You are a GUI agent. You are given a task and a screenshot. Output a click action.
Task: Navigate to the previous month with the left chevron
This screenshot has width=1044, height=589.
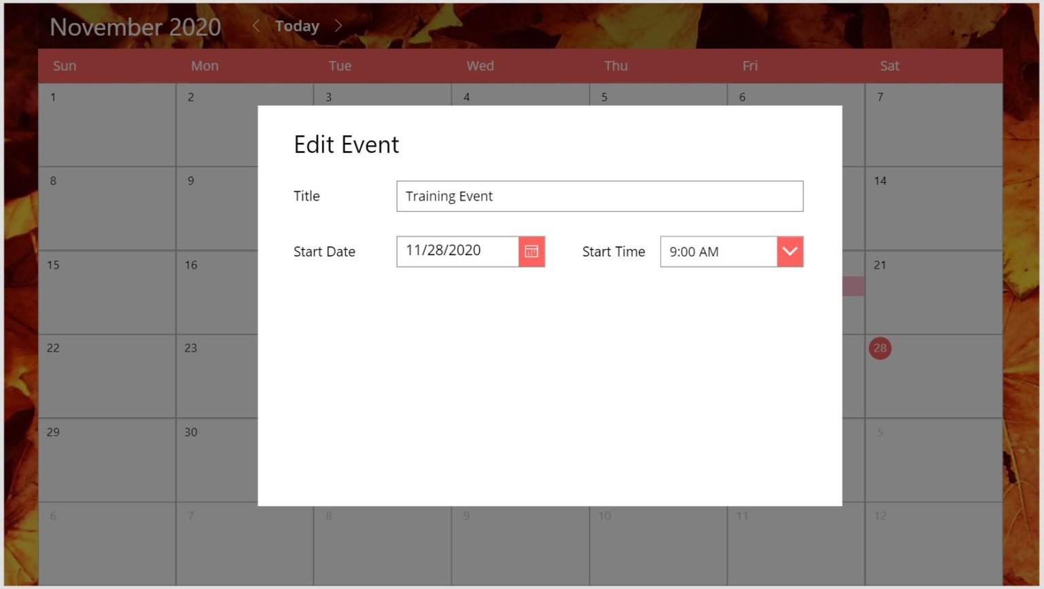click(x=256, y=26)
